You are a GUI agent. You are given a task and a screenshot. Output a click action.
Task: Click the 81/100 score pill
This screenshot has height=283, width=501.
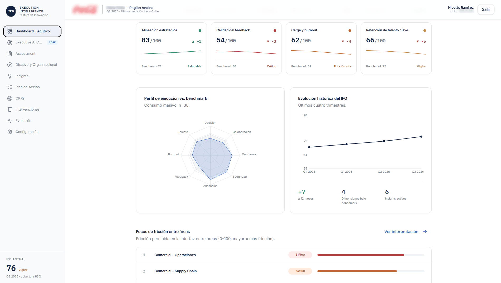coord(300,255)
